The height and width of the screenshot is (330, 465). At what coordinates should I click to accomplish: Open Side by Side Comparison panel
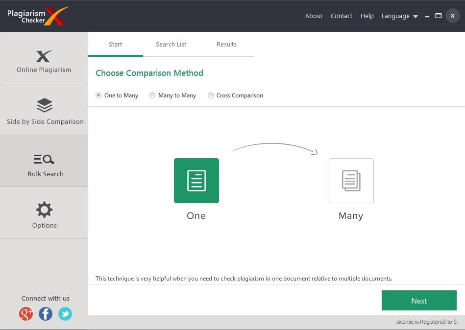pyautogui.click(x=44, y=109)
